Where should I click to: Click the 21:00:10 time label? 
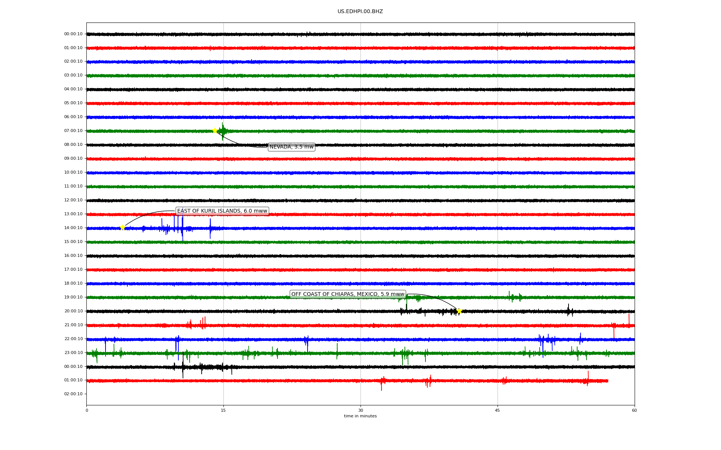coord(73,325)
